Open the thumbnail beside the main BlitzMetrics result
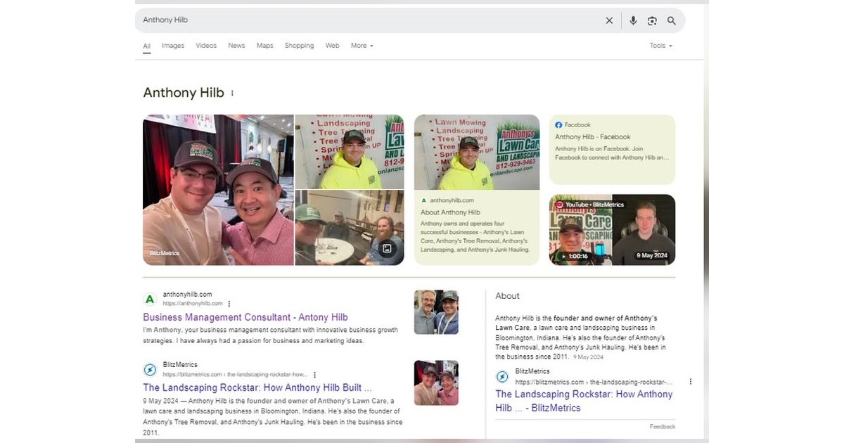Screen dimensions: 844x443 (436, 383)
